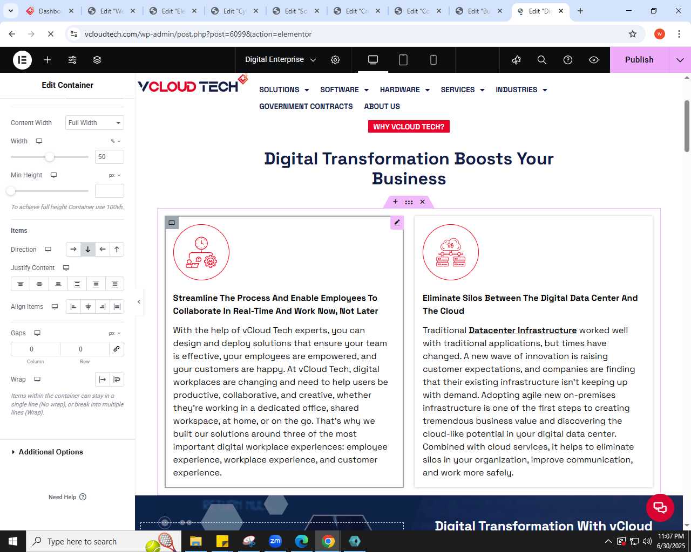Set Wrap to No Wrap

(x=103, y=379)
